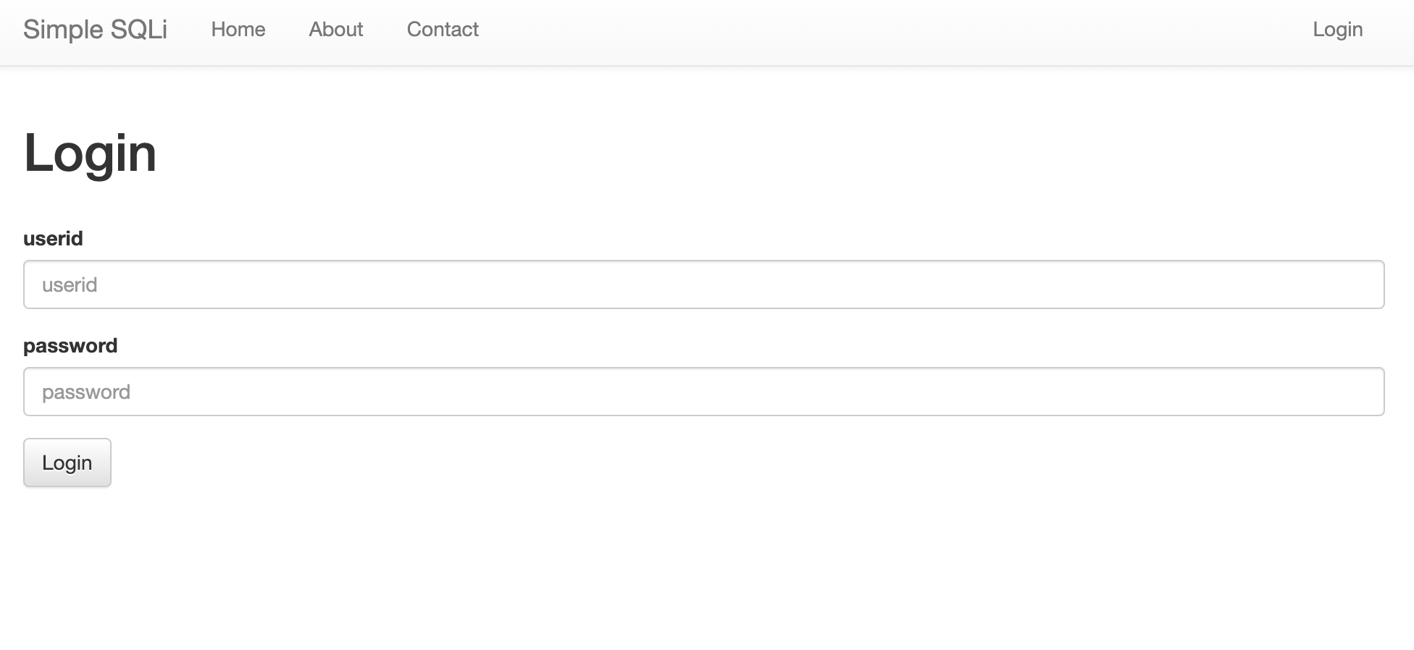Open the Simple SQLi brand link
The image size is (1414, 650).
pyautogui.click(x=95, y=30)
